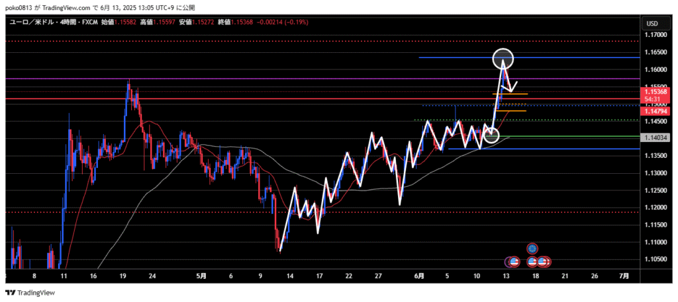678x302 pixels.
Task: Select the large white circle at the price peak
Action: tap(503, 59)
